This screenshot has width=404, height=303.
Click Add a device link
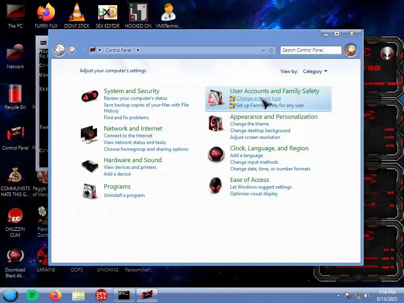click(x=117, y=174)
